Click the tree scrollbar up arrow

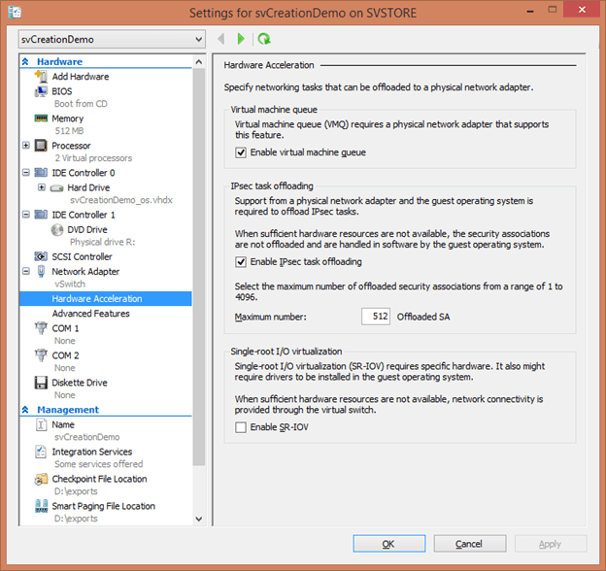(x=199, y=62)
